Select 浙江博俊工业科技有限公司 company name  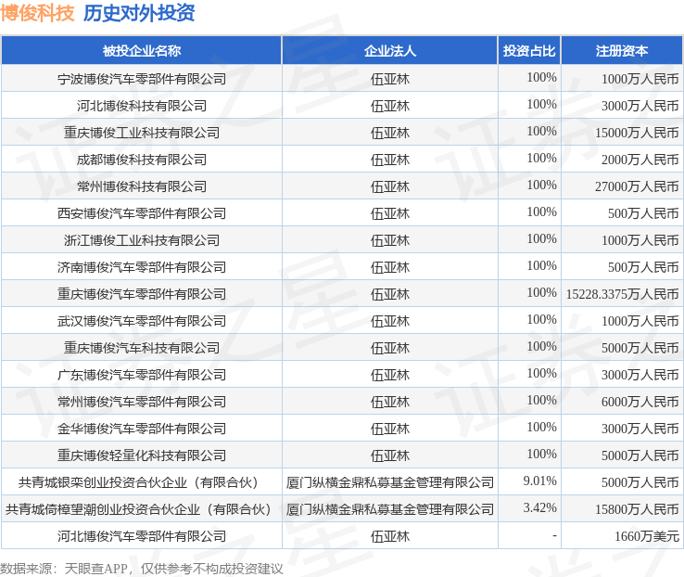[x=142, y=240]
